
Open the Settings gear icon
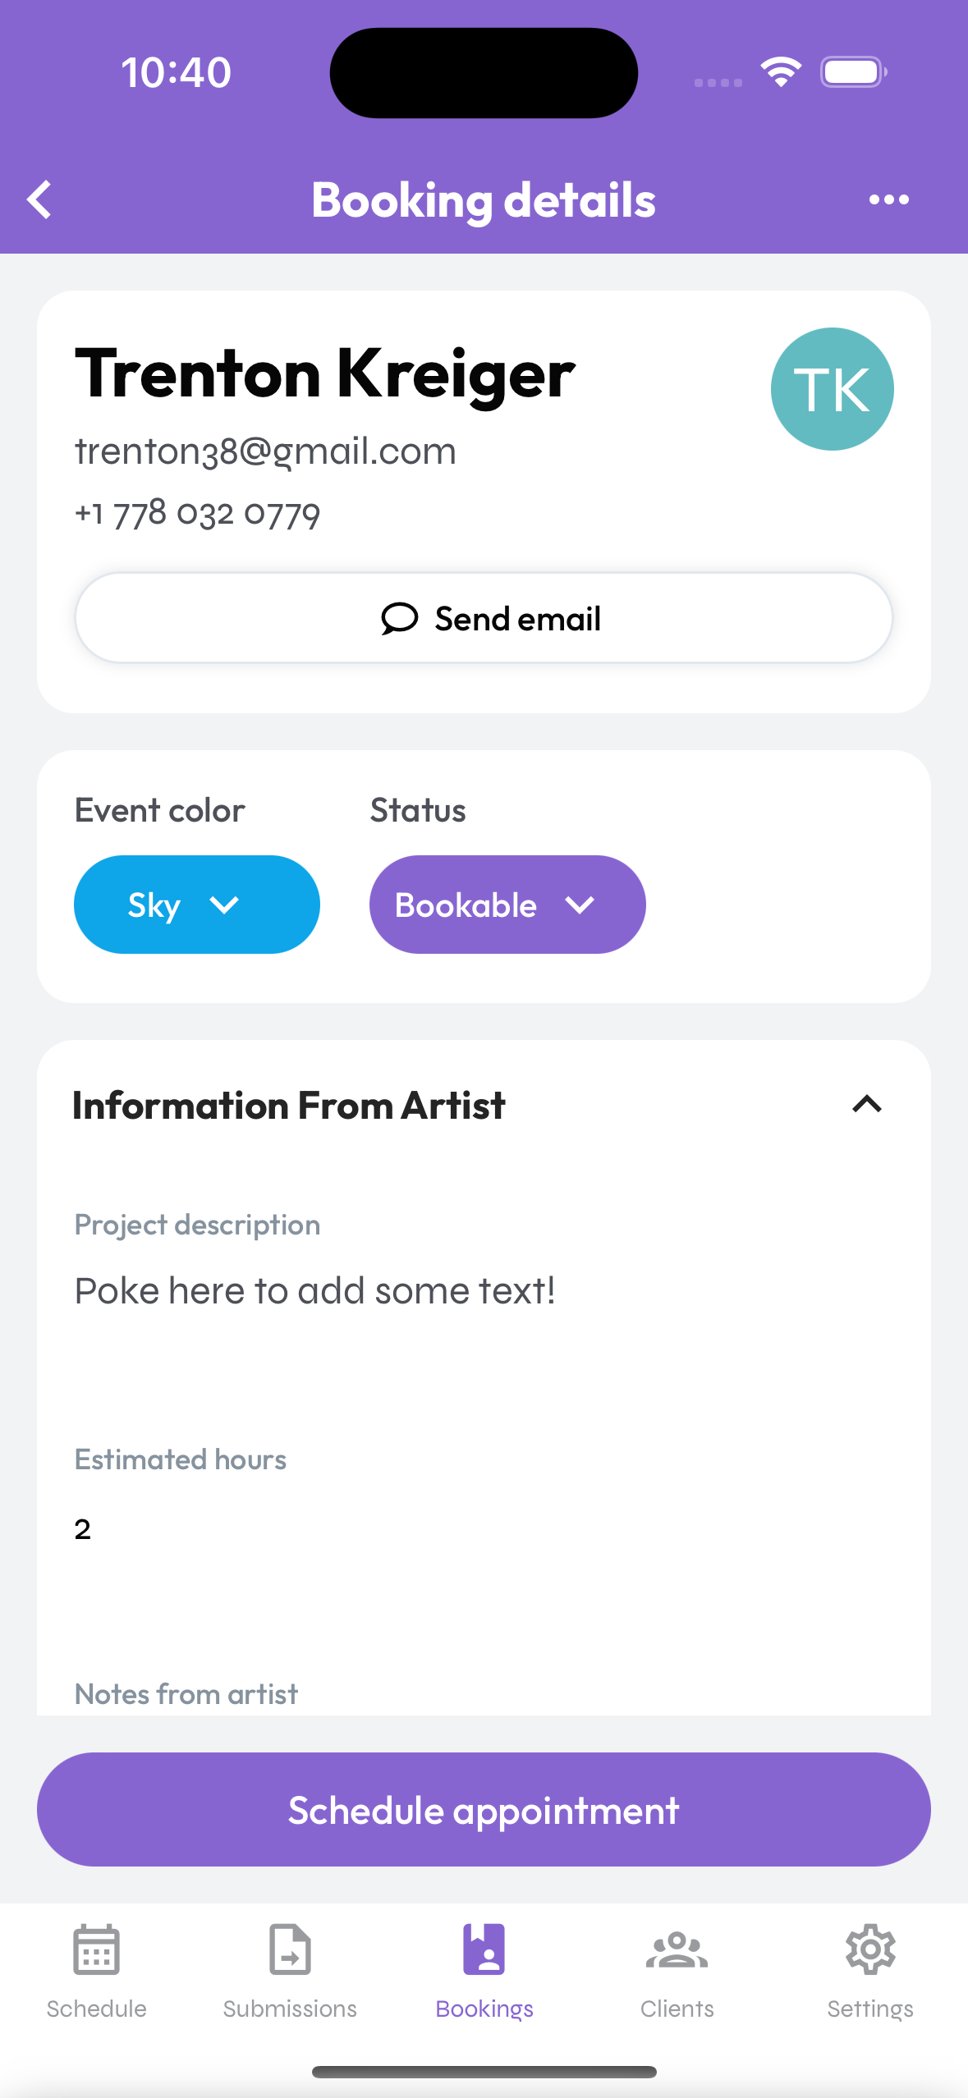tap(870, 1949)
